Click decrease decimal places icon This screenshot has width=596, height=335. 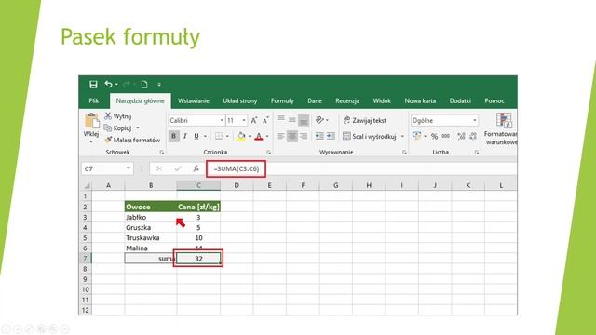[473, 136]
